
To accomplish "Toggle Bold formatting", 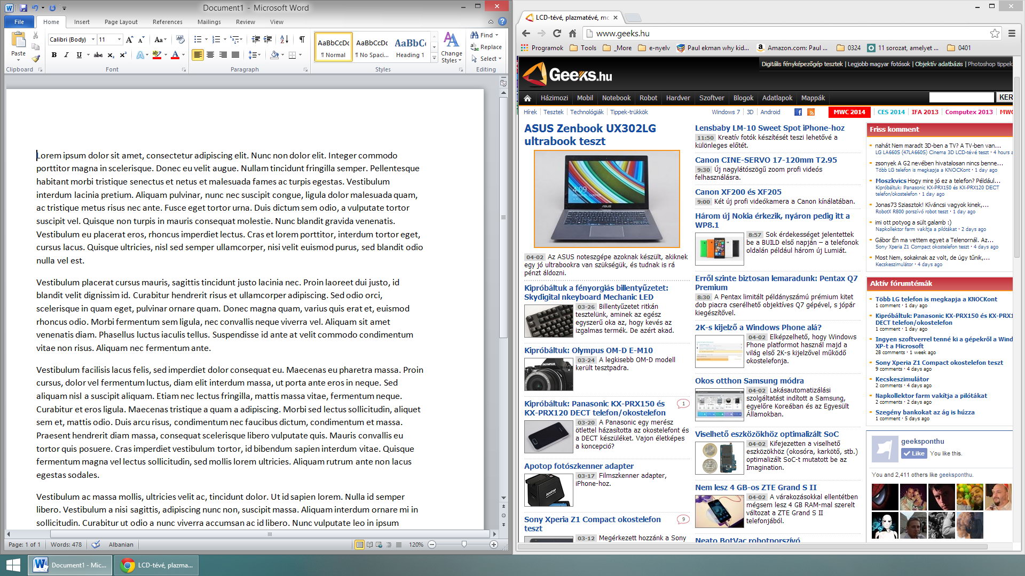I will tap(54, 55).
